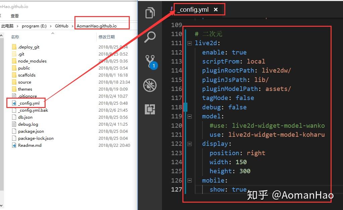Sort files by the 名称 column header

point(15,37)
